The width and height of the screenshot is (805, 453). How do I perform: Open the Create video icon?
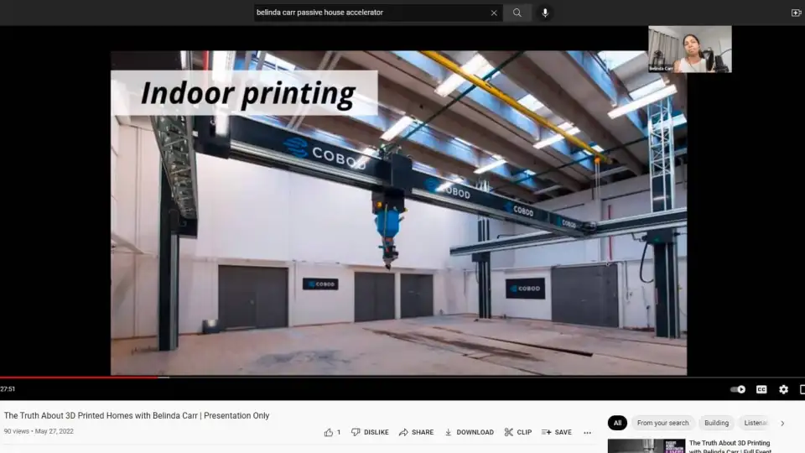796,13
